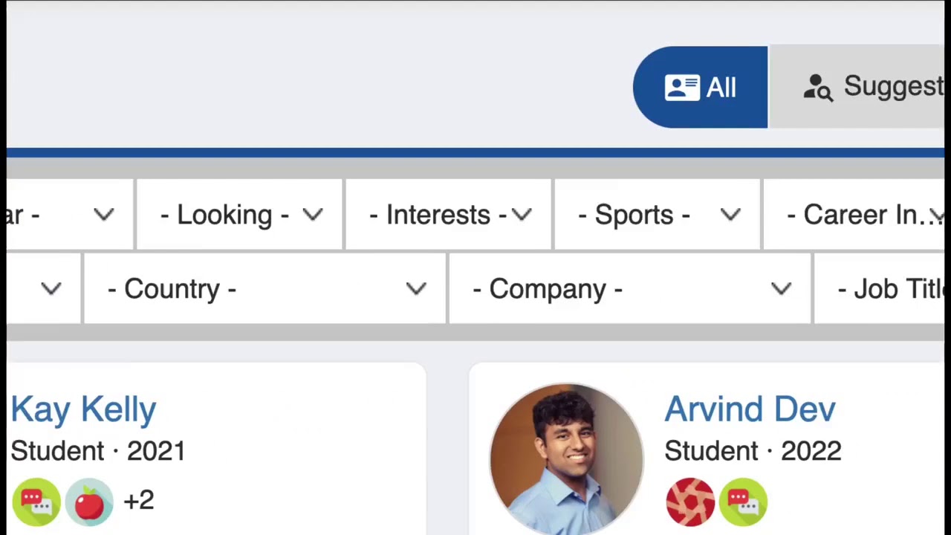The height and width of the screenshot is (535, 951).
Task: Click Arvind Dev's profile photo
Action: click(566, 458)
